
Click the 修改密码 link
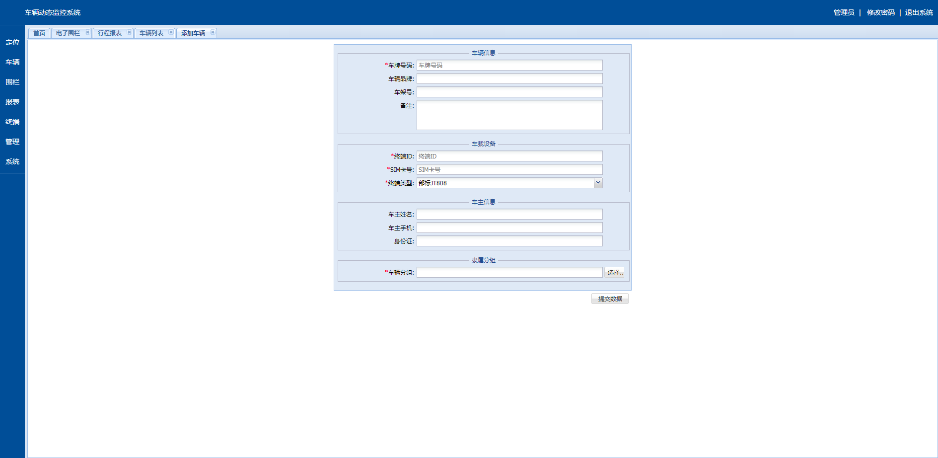coord(880,12)
